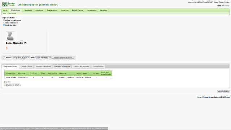Click the Imprimir link below the table
The width and height of the screenshot is (231, 130).
click(8, 82)
